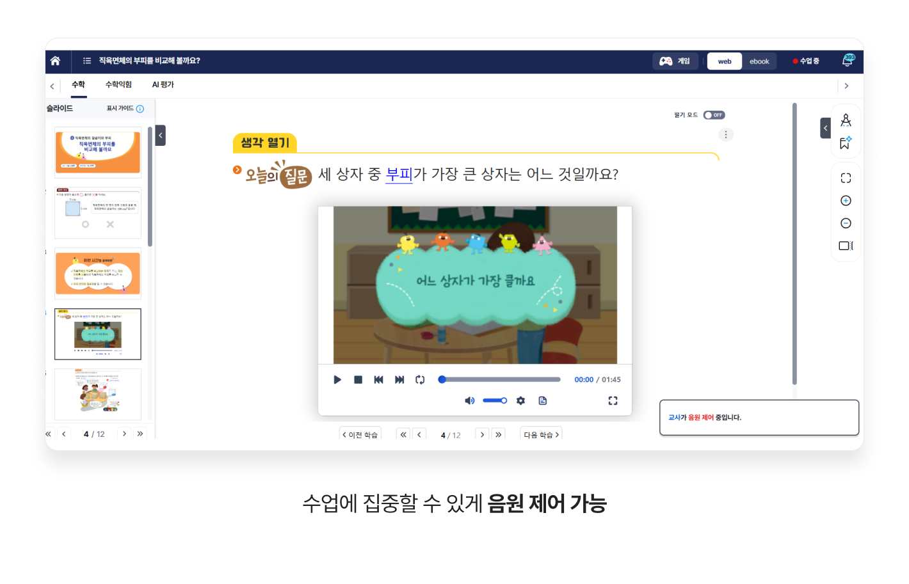Select the compass drawing tools icon

pyautogui.click(x=846, y=120)
